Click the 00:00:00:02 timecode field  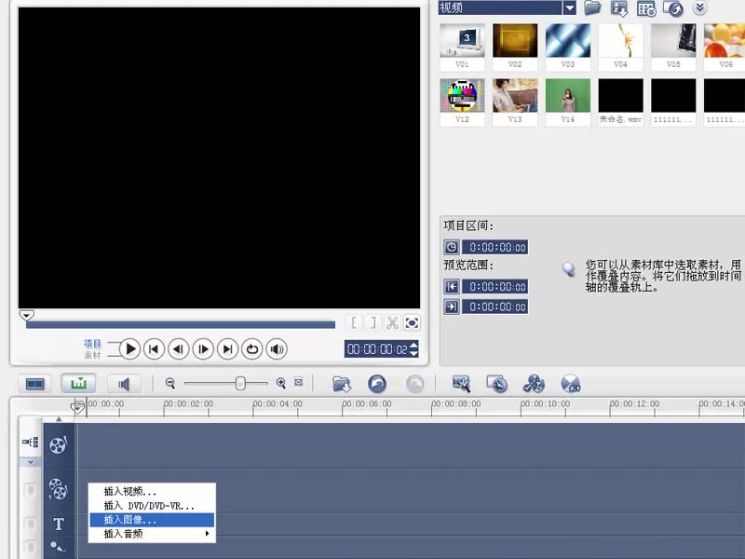377,349
